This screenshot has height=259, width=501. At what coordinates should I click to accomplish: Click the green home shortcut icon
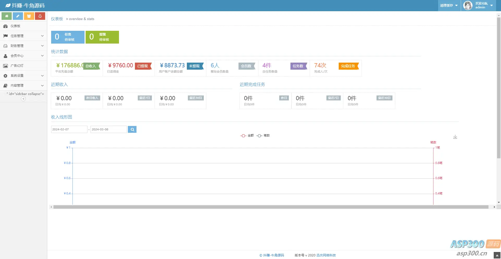(7, 16)
